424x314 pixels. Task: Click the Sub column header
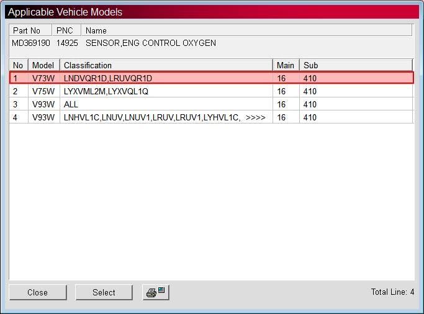356,65
